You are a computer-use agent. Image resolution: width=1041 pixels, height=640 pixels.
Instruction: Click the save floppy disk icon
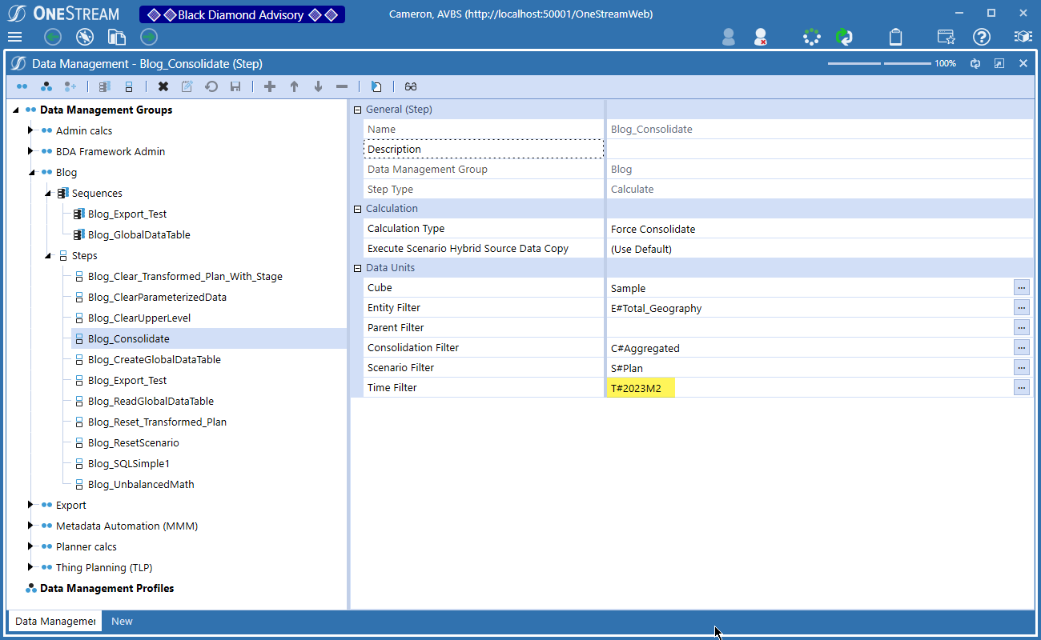coord(235,86)
